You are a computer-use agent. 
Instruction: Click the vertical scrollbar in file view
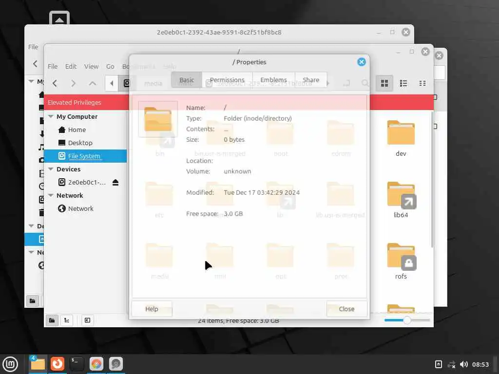point(432,180)
